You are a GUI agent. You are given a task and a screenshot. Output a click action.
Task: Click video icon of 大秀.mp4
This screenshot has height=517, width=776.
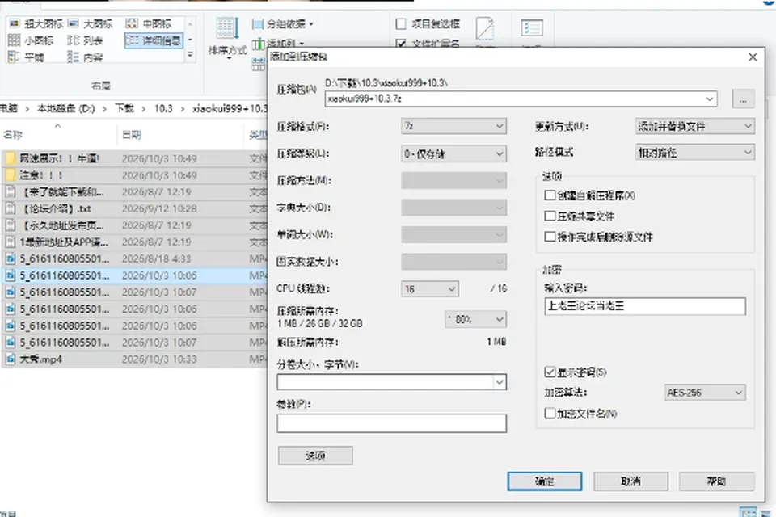coord(10,359)
